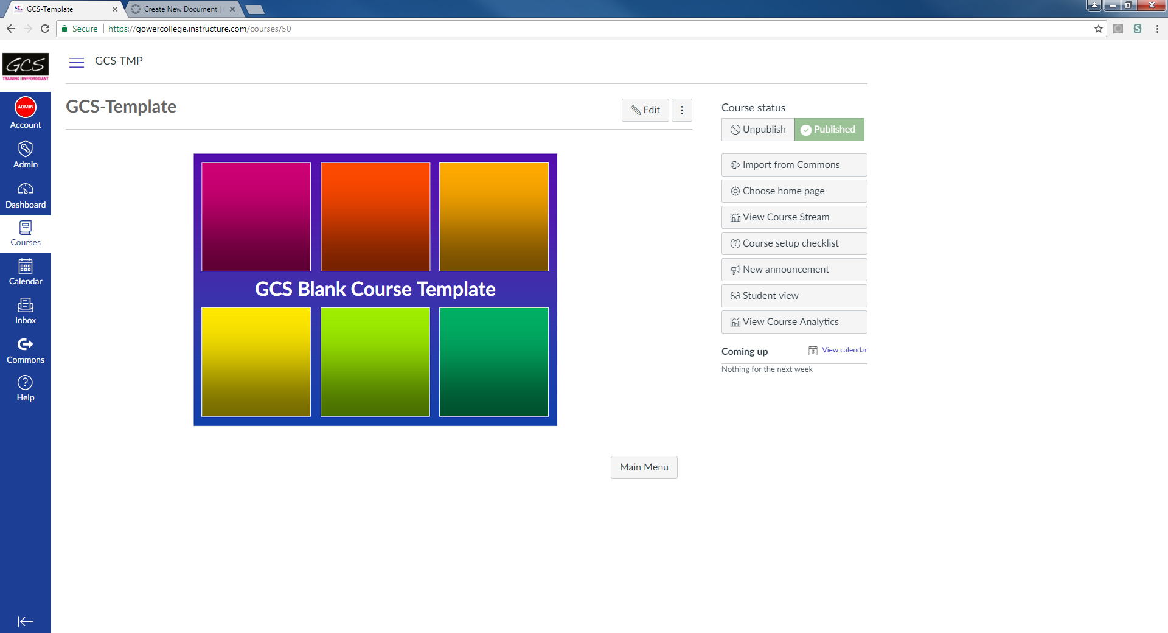The width and height of the screenshot is (1168, 633).
Task: Open the Courses sidebar item
Action: [26, 234]
